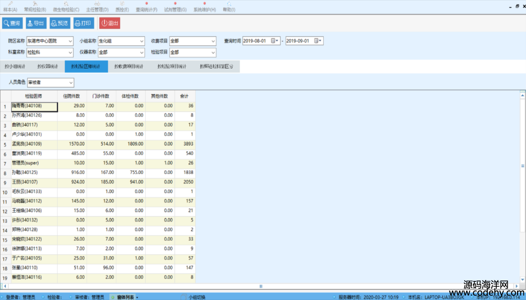Viewport: 526px width, 300px height.
Task: Click the 检验医师 column header
Action: pyautogui.click(x=34, y=96)
